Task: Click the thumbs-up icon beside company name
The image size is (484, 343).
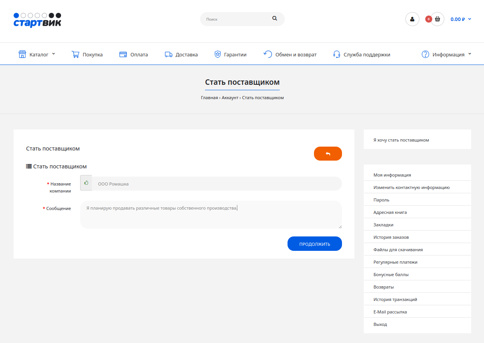Action: 86,183
